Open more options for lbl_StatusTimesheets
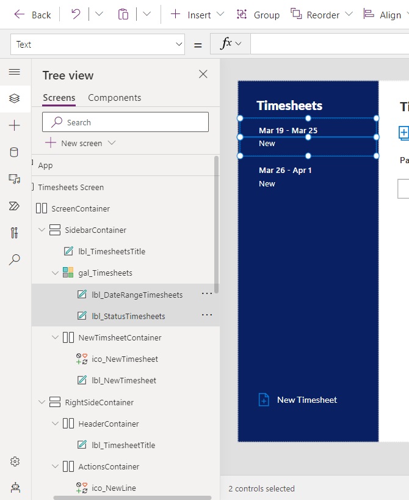 tap(207, 315)
